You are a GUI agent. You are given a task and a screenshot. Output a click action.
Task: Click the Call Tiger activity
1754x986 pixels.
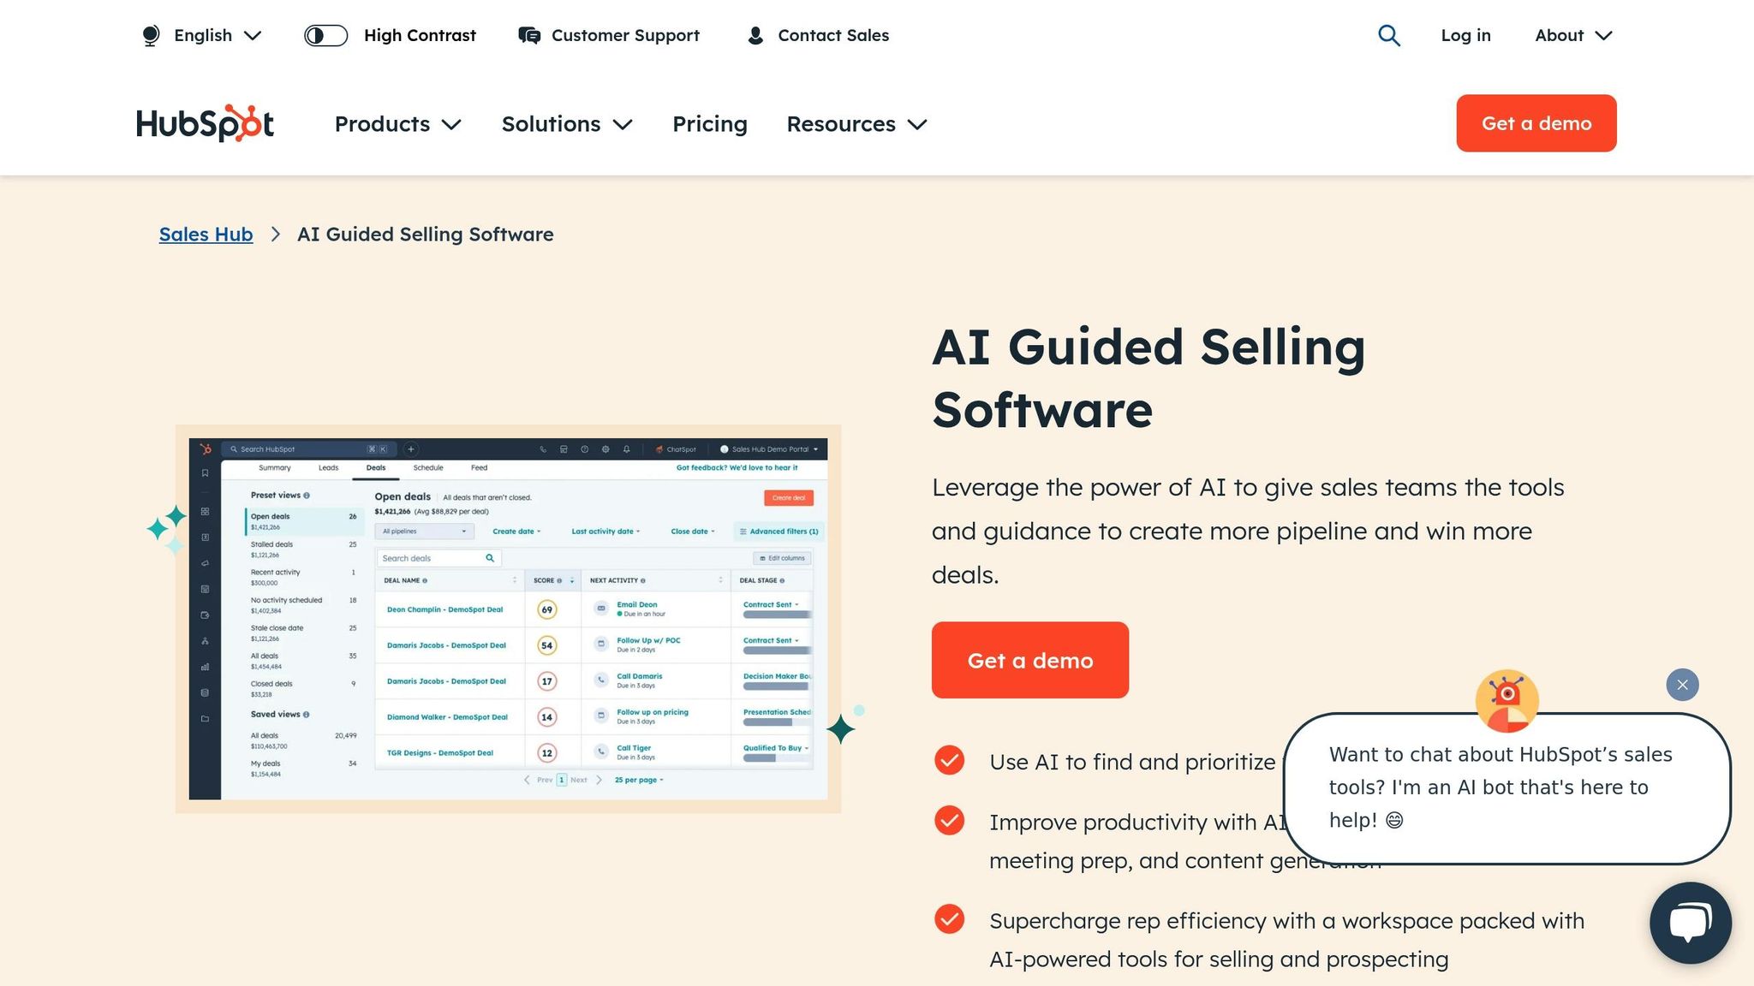[634, 748]
